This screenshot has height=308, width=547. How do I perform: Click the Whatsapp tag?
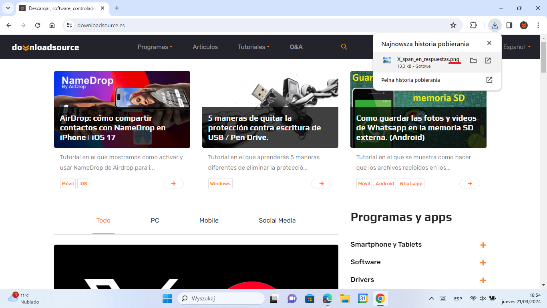(411, 184)
